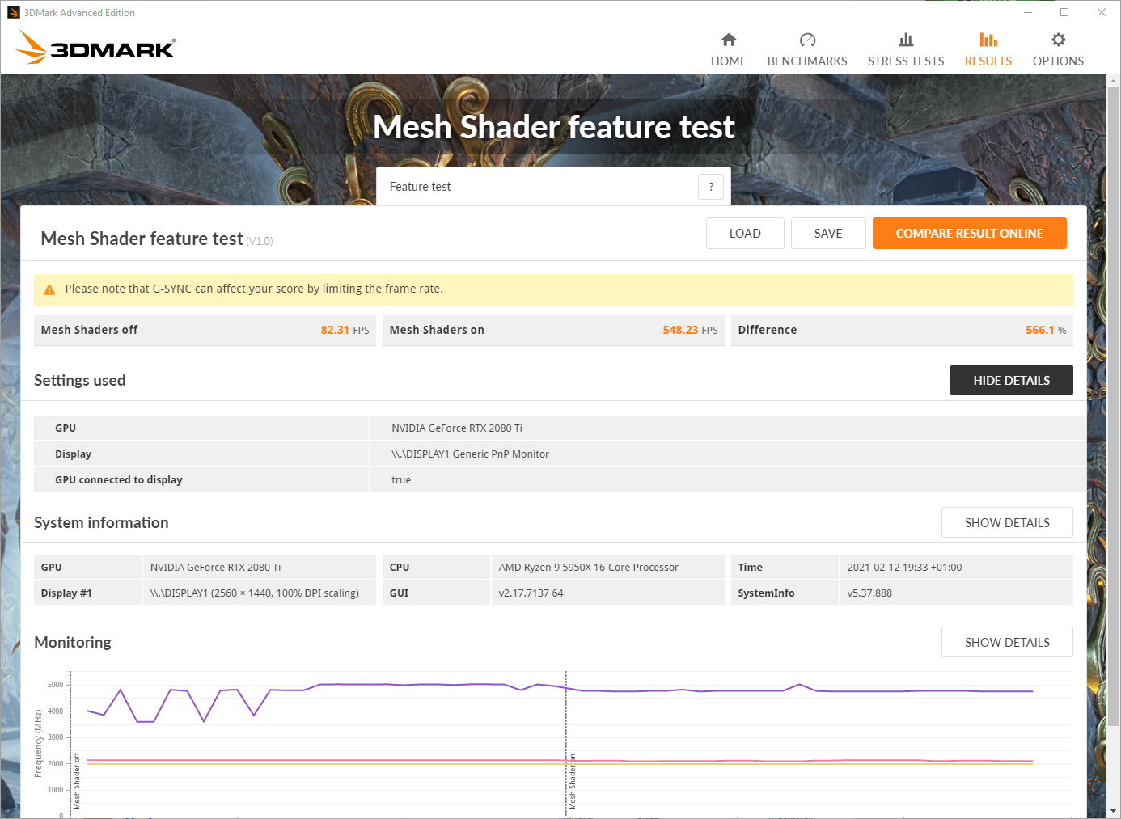Close the 3DMark window

(x=1102, y=12)
